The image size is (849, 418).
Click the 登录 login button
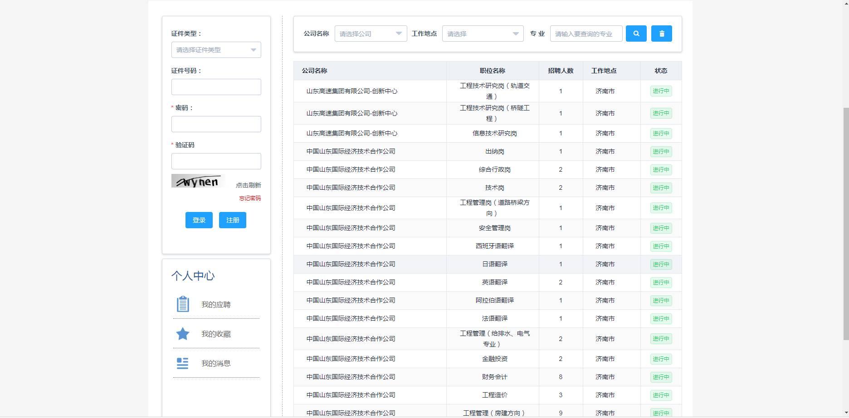tap(198, 220)
